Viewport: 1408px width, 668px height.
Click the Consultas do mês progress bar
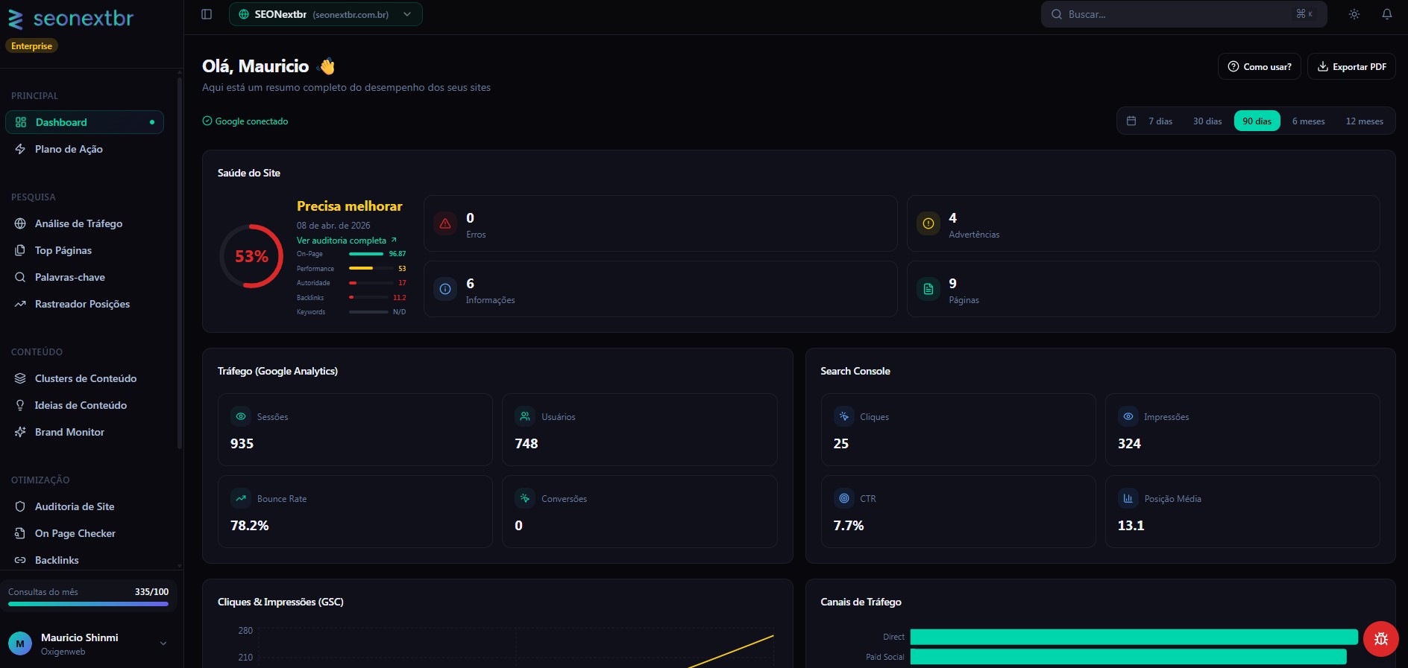pyautogui.click(x=88, y=604)
